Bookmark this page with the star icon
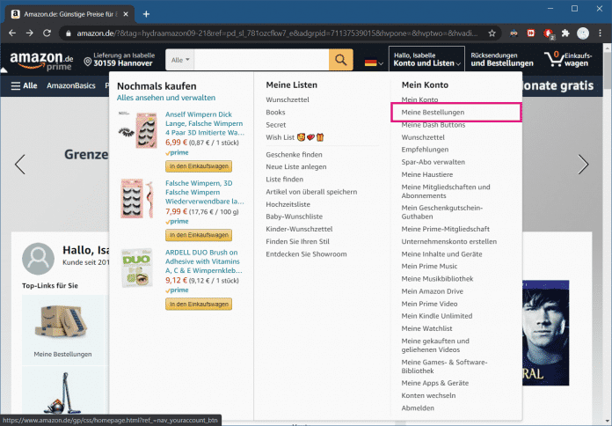 [492, 33]
